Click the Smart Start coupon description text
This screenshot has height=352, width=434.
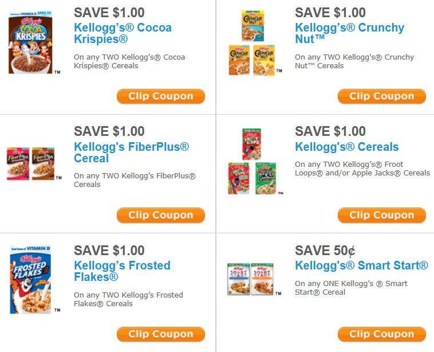[x=351, y=288]
